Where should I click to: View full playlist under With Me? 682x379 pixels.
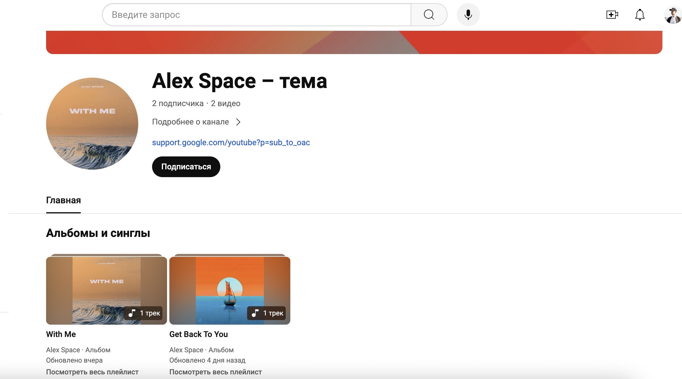(x=92, y=372)
